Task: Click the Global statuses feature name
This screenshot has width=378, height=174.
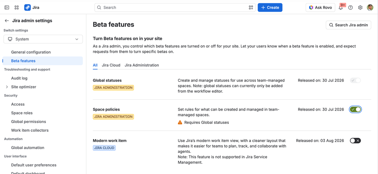Action: coord(107,80)
